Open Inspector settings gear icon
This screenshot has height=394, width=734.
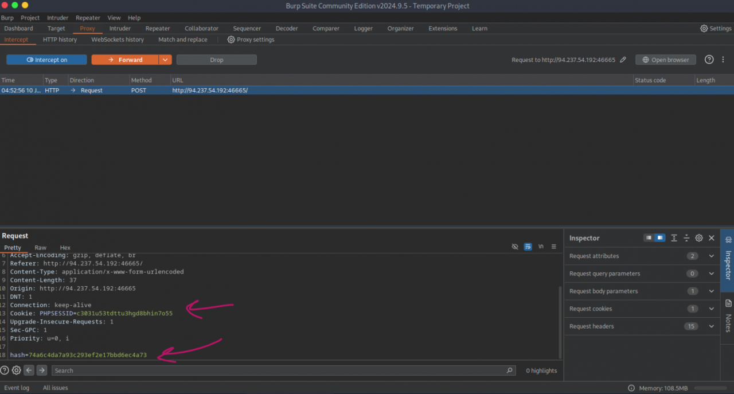point(699,237)
